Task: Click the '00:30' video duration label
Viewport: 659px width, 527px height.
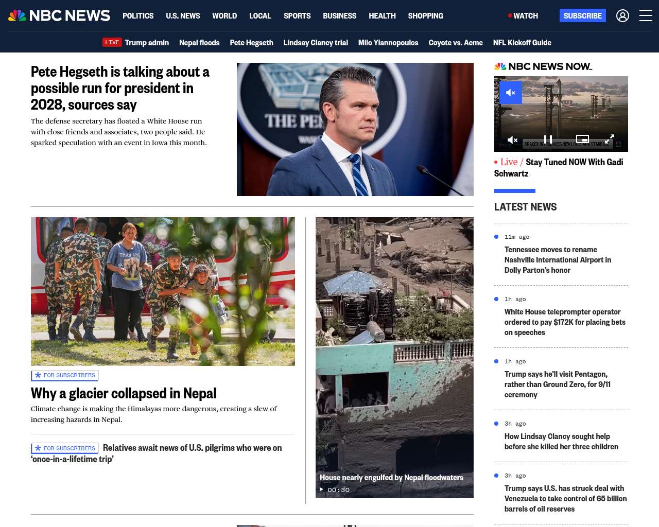Action: [339, 490]
